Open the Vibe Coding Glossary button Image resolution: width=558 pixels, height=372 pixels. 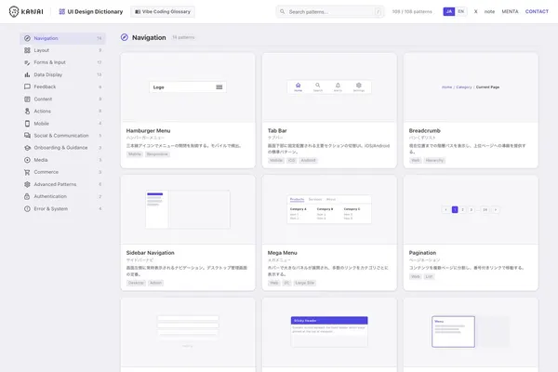pyautogui.click(x=163, y=12)
